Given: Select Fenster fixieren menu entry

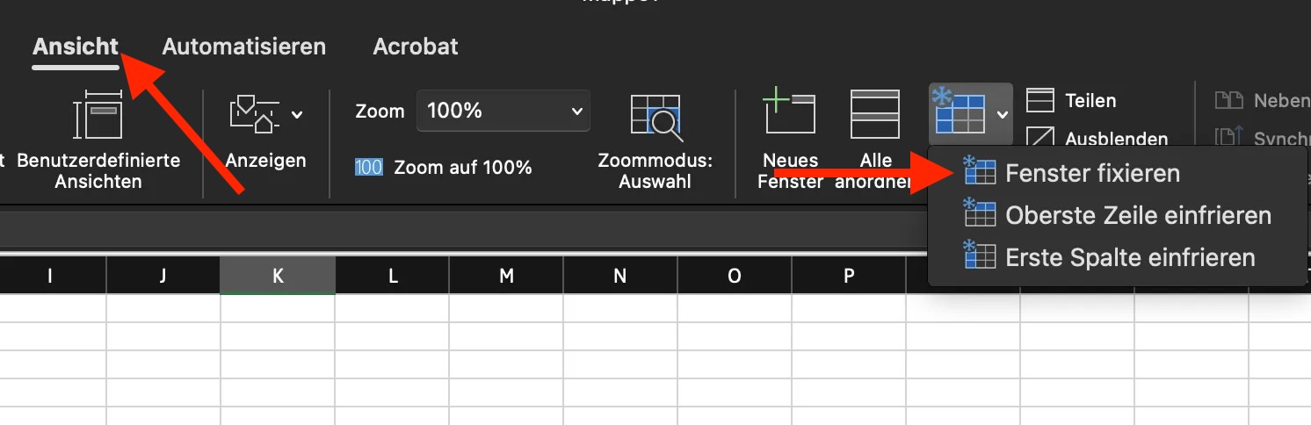Looking at the screenshot, I should tap(1092, 173).
